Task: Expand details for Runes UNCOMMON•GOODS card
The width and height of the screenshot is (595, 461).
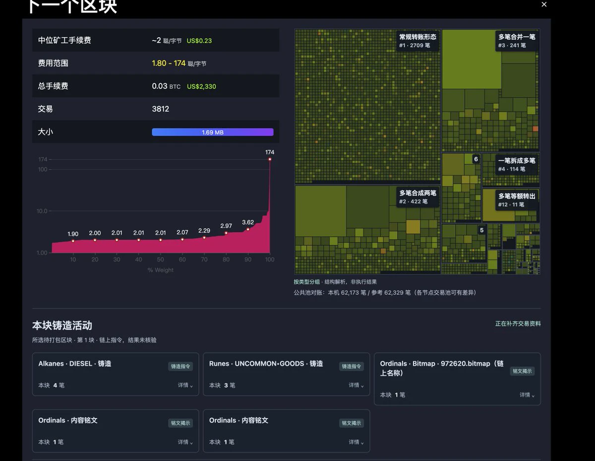Action: [356, 385]
